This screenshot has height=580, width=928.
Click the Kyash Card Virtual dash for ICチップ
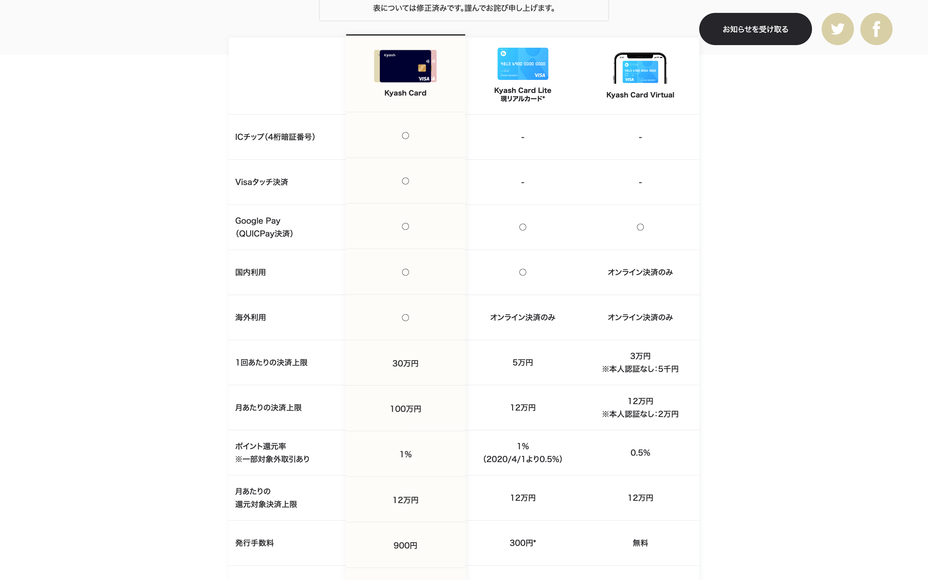point(640,137)
